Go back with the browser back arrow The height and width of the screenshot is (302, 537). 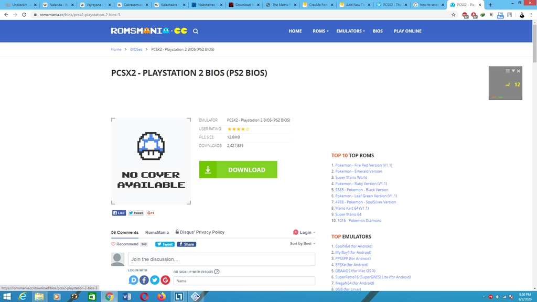[6, 15]
